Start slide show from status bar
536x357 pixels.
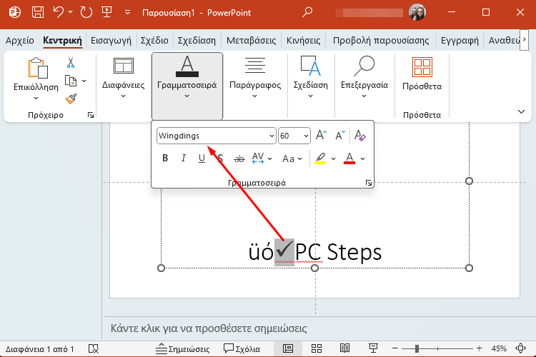coord(373,348)
